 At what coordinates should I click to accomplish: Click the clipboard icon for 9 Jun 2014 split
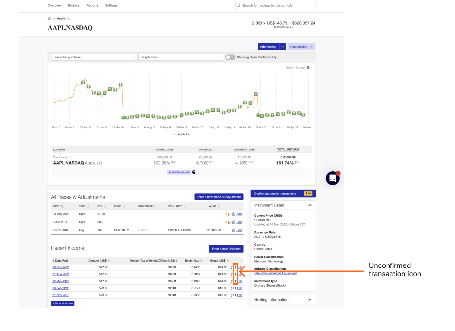pyautogui.click(x=233, y=222)
